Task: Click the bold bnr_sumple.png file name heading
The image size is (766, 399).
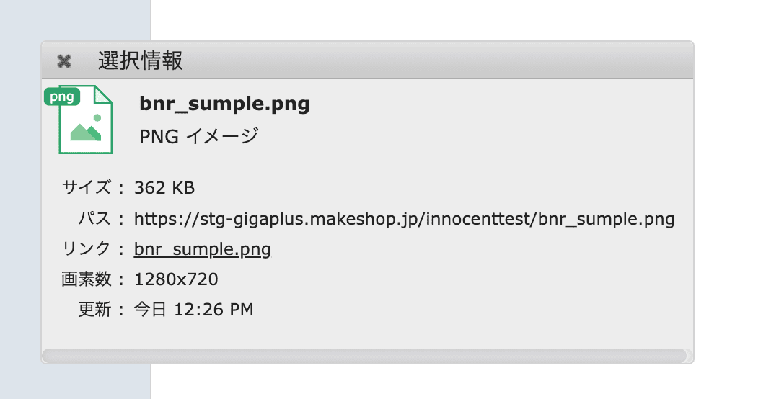Action: tap(224, 104)
